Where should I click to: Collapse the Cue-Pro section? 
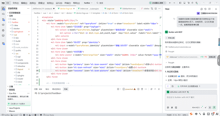tap(13, 93)
